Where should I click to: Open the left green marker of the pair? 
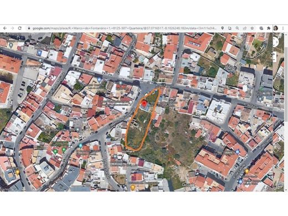55,152
